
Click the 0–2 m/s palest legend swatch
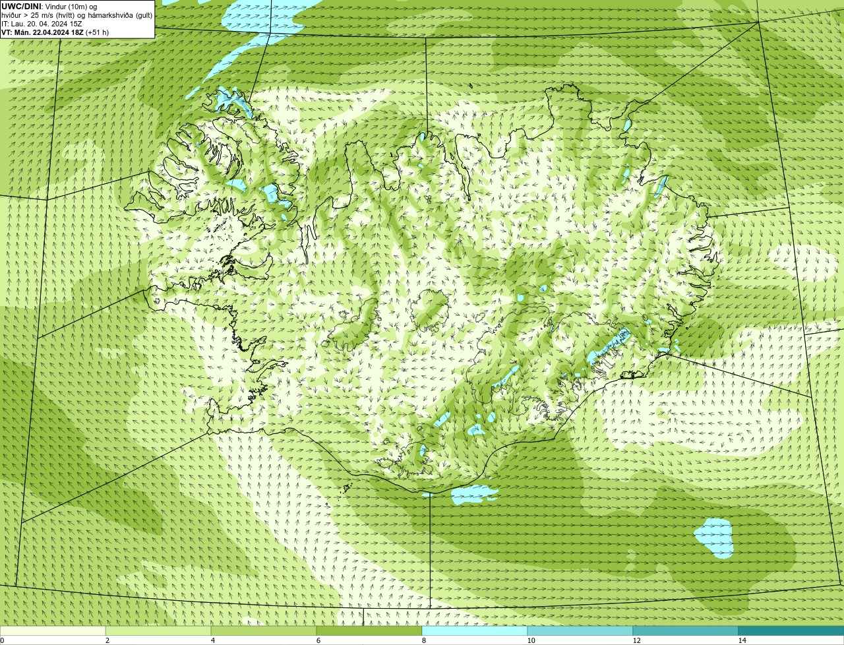(53, 630)
